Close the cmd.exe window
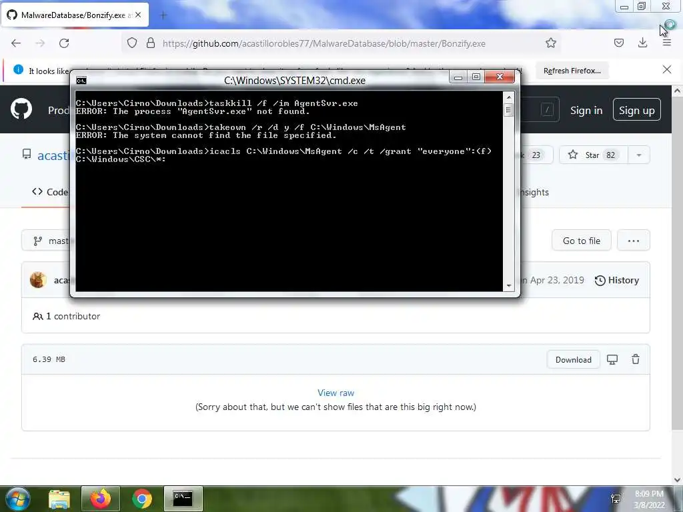 click(500, 77)
